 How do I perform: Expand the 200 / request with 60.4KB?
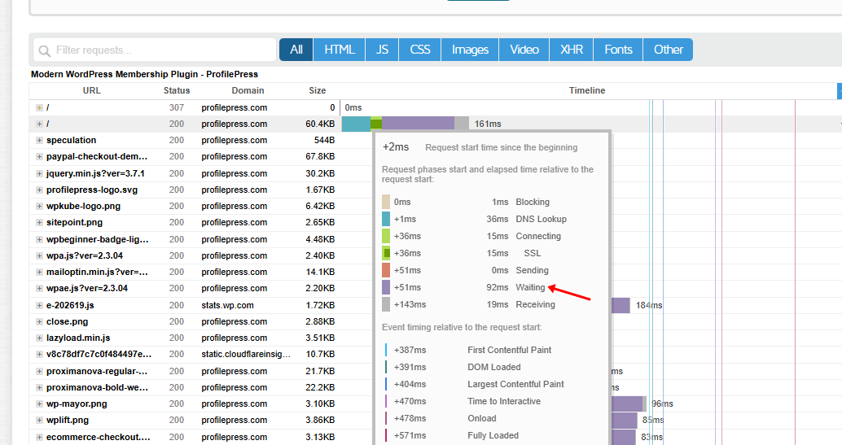[39, 124]
